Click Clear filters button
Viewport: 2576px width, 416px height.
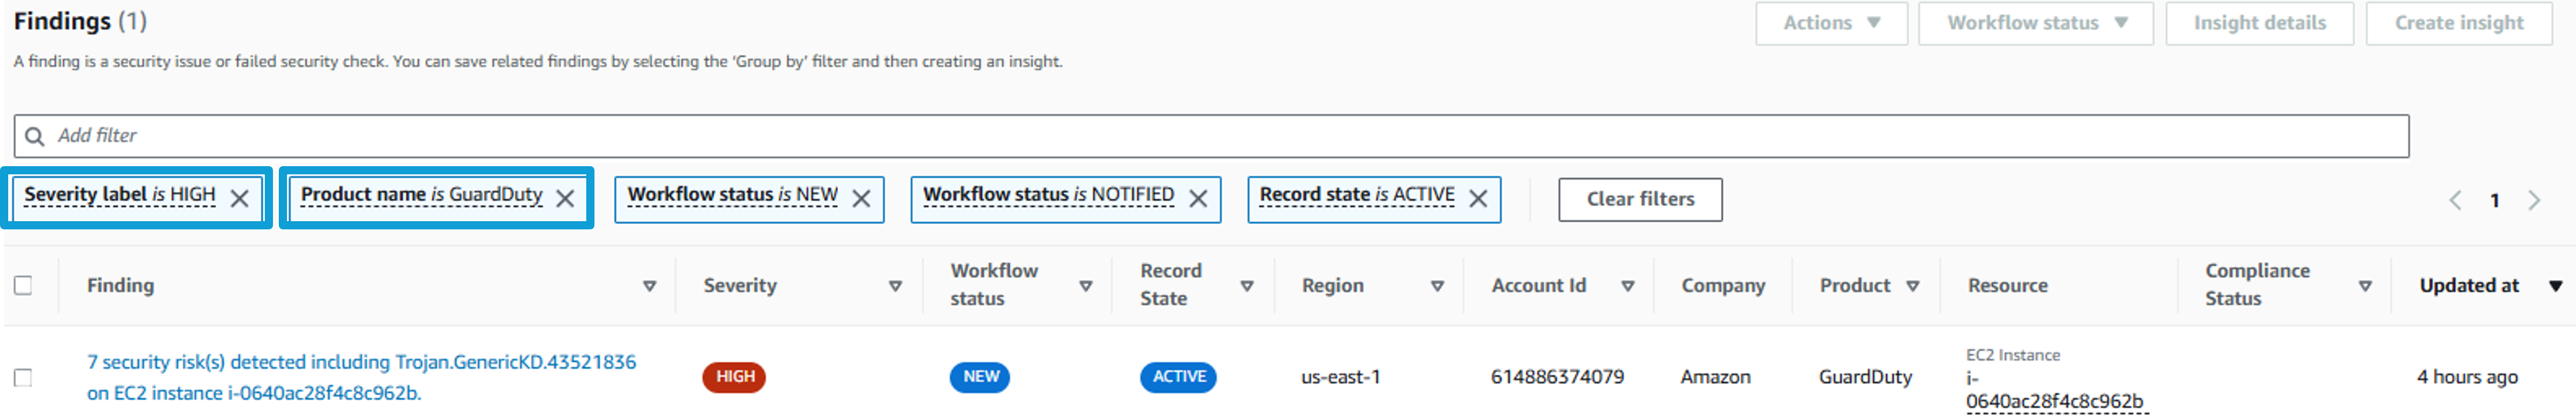pos(1640,199)
